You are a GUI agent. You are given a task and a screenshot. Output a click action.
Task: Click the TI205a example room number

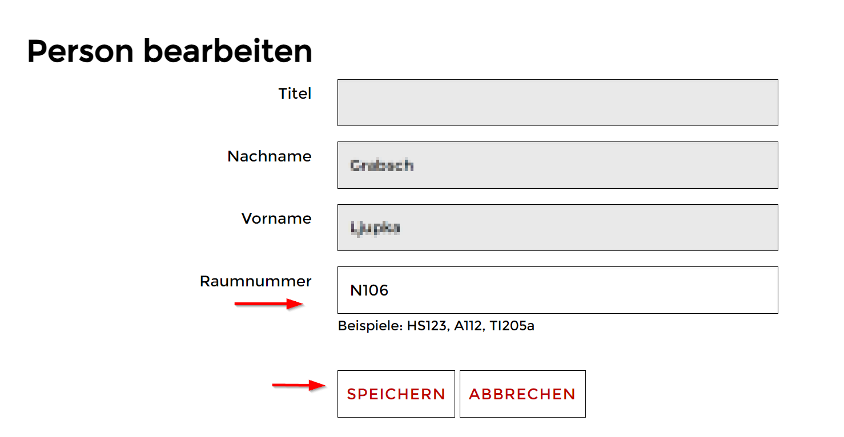pyautogui.click(x=512, y=326)
